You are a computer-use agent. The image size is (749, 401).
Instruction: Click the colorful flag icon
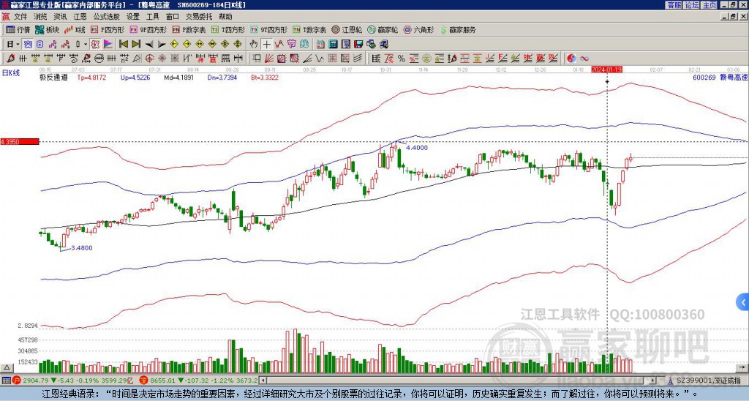108,45
